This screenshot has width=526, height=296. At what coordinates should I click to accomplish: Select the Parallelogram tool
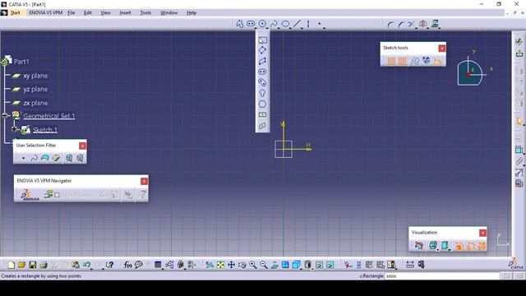click(x=263, y=61)
